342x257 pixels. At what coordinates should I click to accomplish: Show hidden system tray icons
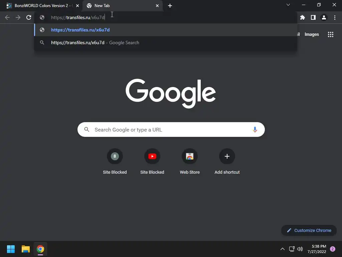tap(283, 249)
